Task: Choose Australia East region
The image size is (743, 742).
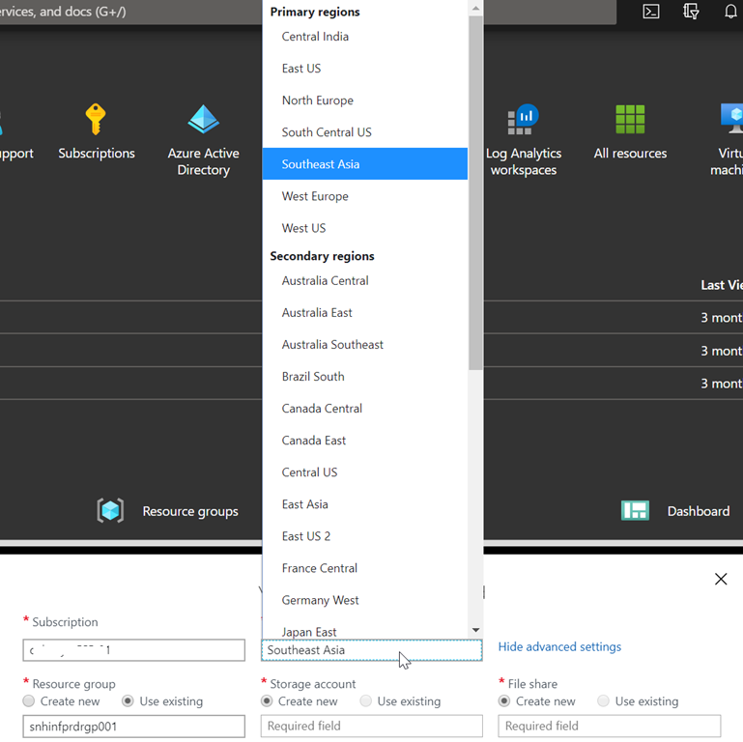Action: pyautogui.click(x=365, y=313)
